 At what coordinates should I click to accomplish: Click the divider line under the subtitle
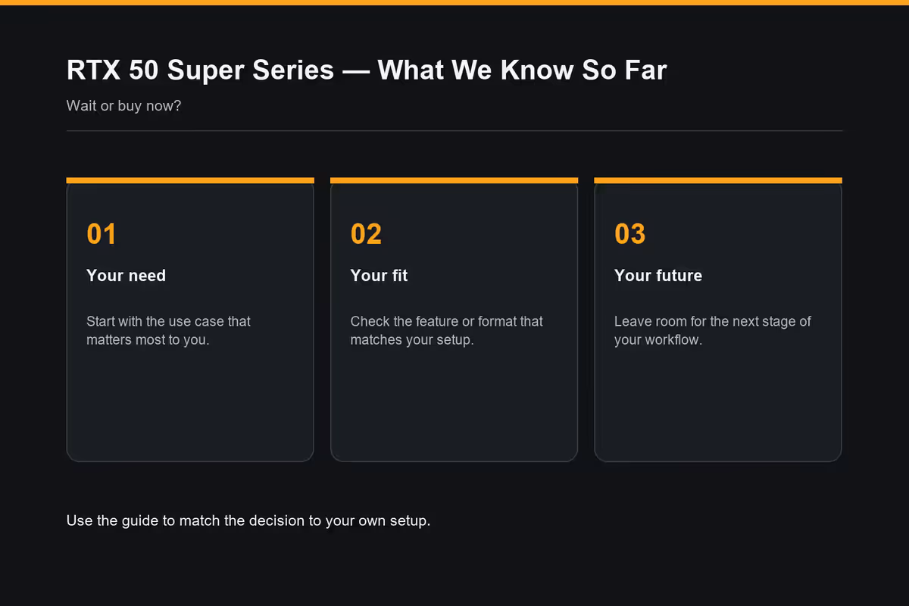pyautogui.click(x=454, y=131)
